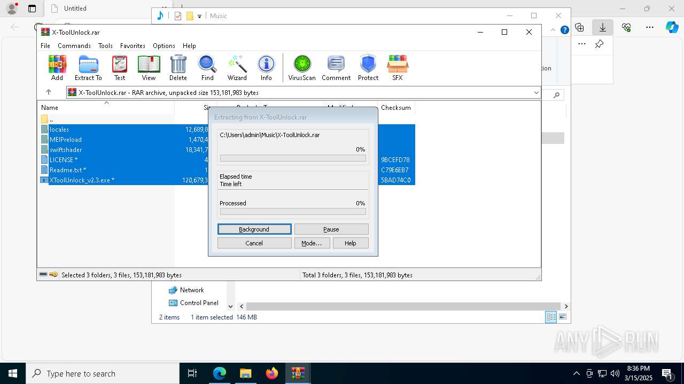Click the drive icon in WinRAR status bar
The image size is (684, 384).
click(43, 275)
